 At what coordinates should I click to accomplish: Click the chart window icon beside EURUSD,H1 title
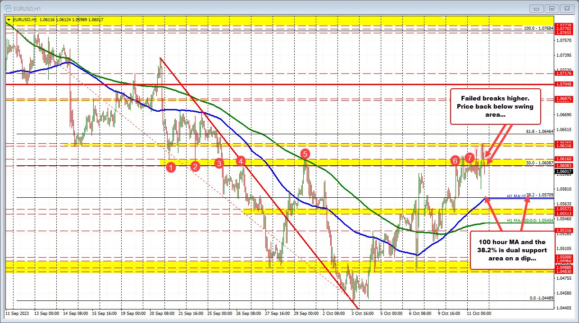[8, 8]
